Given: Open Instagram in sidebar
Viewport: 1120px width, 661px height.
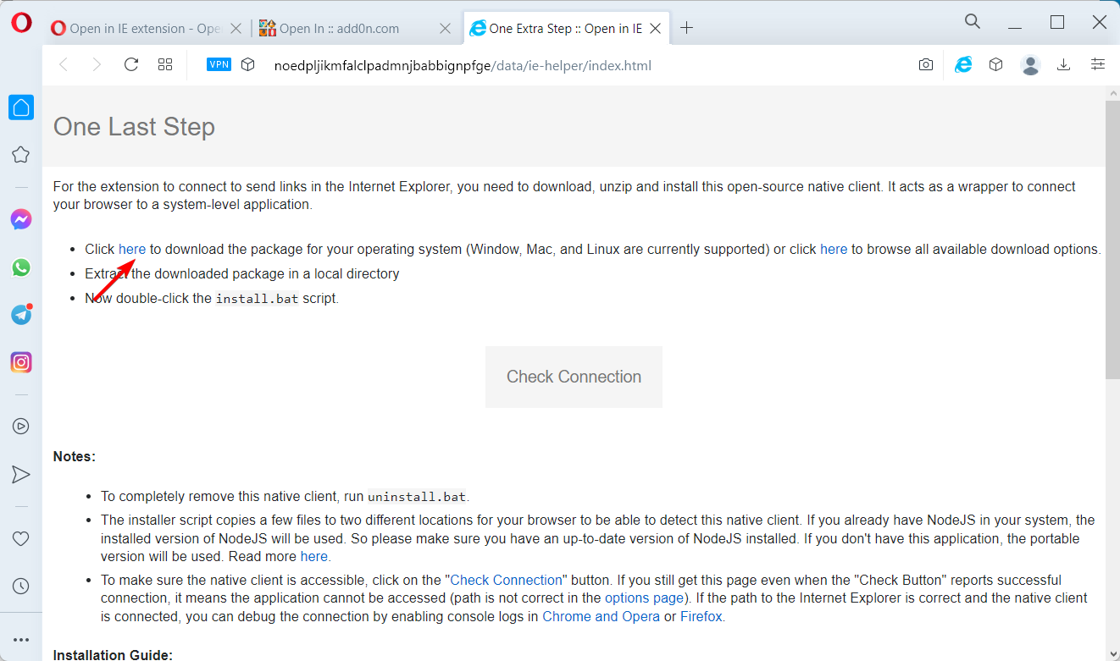Looking at the screenshot, I should click(x=21, y=362).
